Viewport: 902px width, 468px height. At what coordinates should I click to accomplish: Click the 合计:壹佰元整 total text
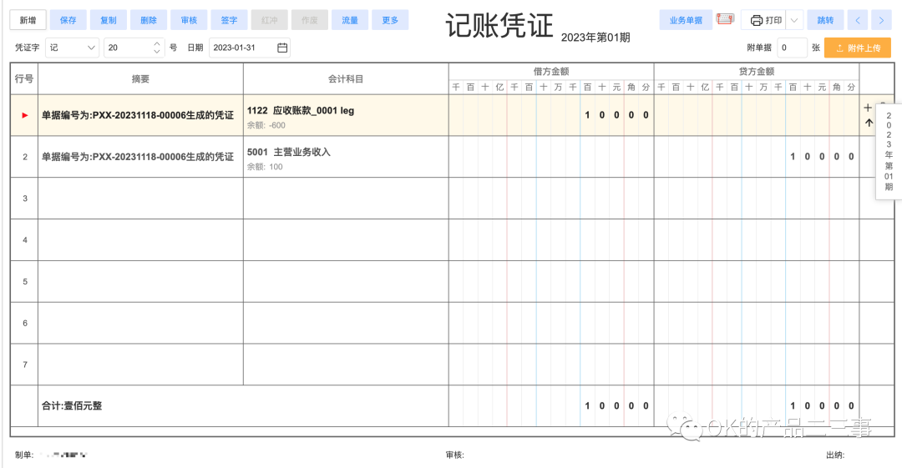point(72,406)
